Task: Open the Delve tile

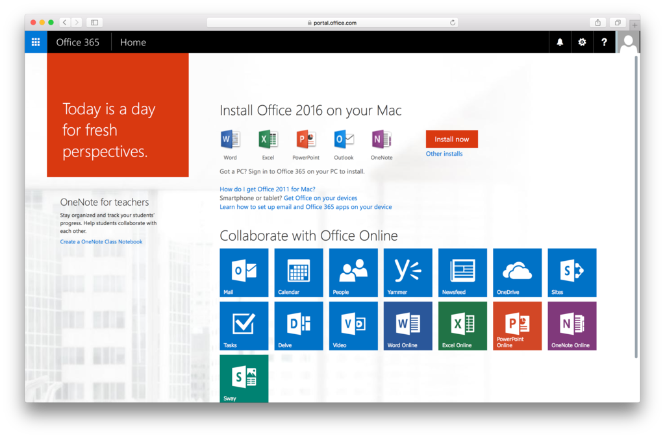Action: (x=299, y=326)
